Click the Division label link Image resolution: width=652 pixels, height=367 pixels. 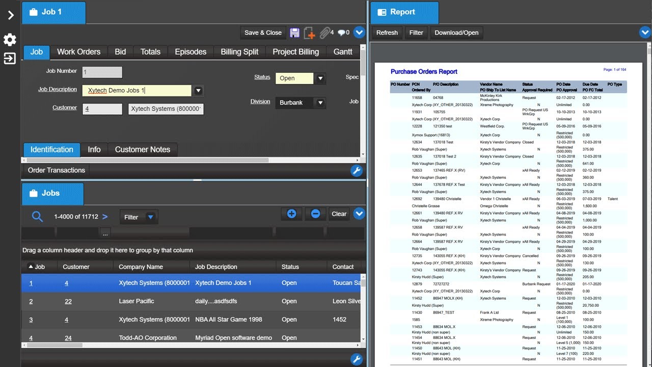pos(260,101)
